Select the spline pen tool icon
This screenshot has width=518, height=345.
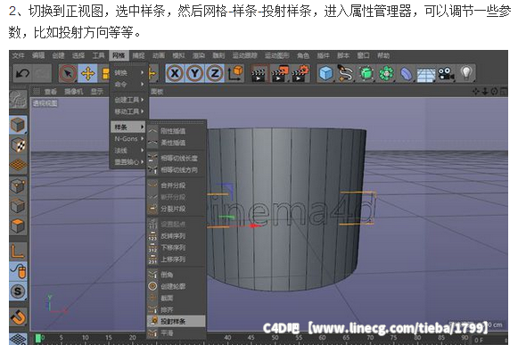(346, 73)
